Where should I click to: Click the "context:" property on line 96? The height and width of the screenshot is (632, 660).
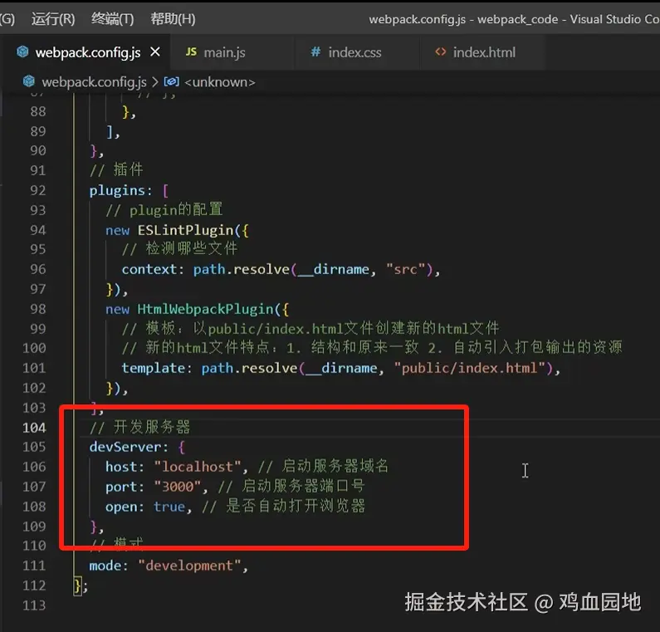point(153,269)
